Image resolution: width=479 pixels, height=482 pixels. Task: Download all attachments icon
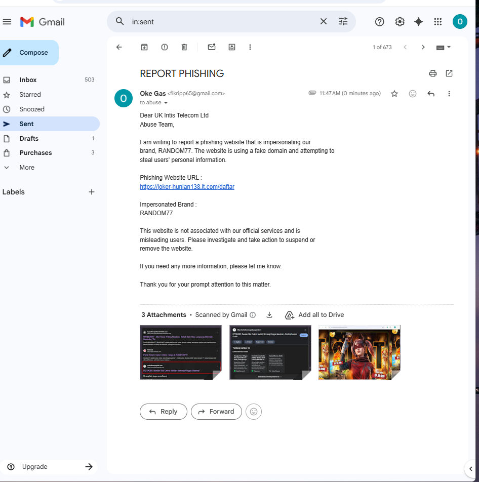point(269,315)
